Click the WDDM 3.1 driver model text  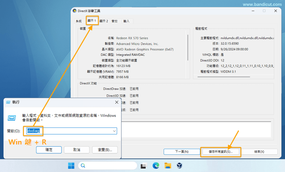(228, 72)
